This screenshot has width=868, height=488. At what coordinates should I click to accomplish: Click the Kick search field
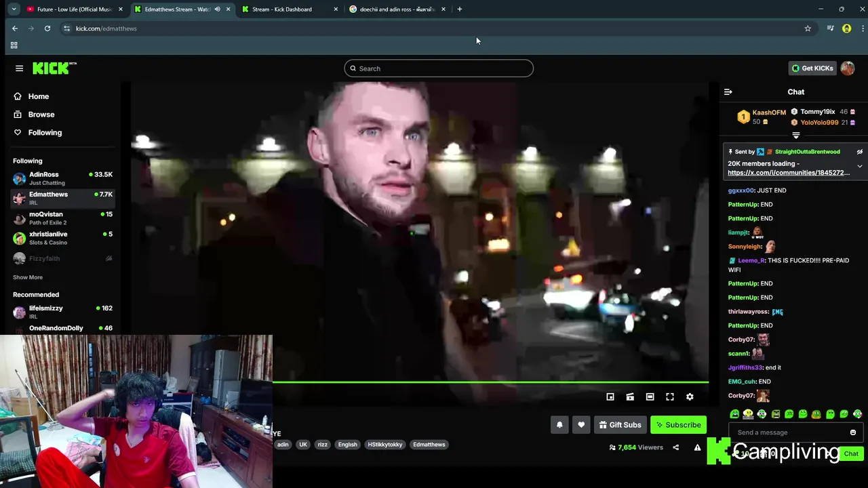tap(439, 68)
